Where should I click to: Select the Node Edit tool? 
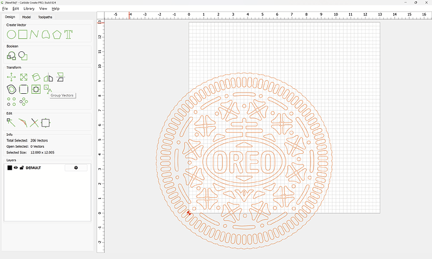tap(11, 123)
